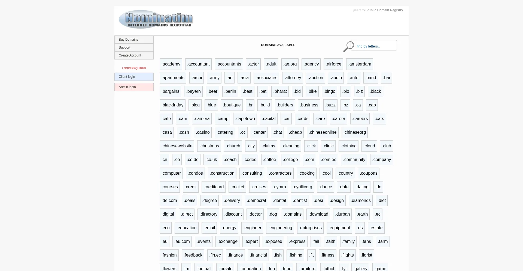Focus the find by letters search field
523x271 pixels.
tap(374, 45)
